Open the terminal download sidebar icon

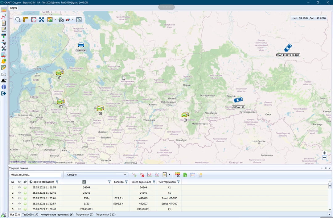coord(4,36)
